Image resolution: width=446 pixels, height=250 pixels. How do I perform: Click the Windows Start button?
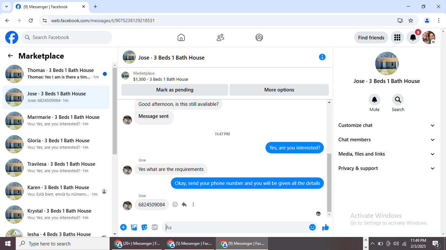[8, 243]
